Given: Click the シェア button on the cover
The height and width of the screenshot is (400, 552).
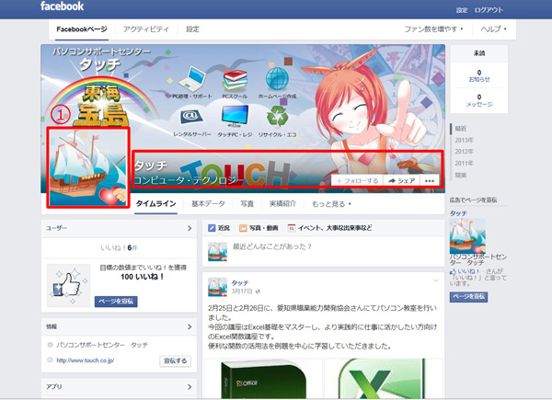Looking at the screenshot, I should click(x=402, y=180).
